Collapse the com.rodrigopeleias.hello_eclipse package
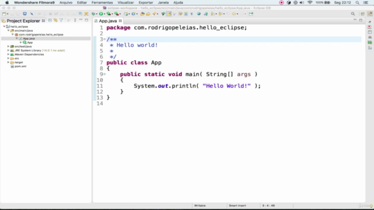 [x=12, y=34]
